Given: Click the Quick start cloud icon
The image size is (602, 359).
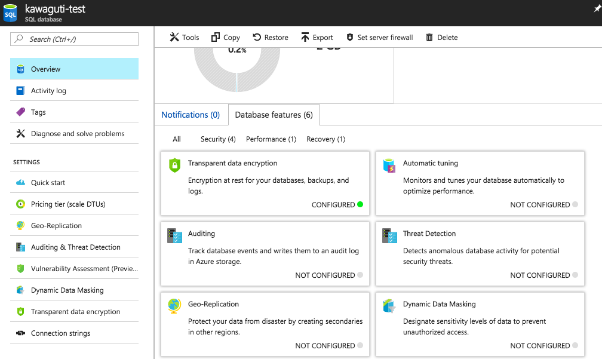Looking at the screenshot, I should click(x=21, y=182).
